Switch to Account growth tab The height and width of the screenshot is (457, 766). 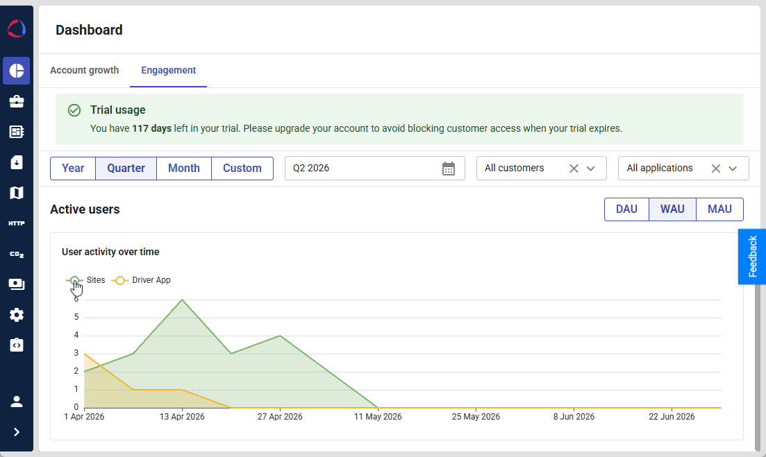click(x=85, y=70)
